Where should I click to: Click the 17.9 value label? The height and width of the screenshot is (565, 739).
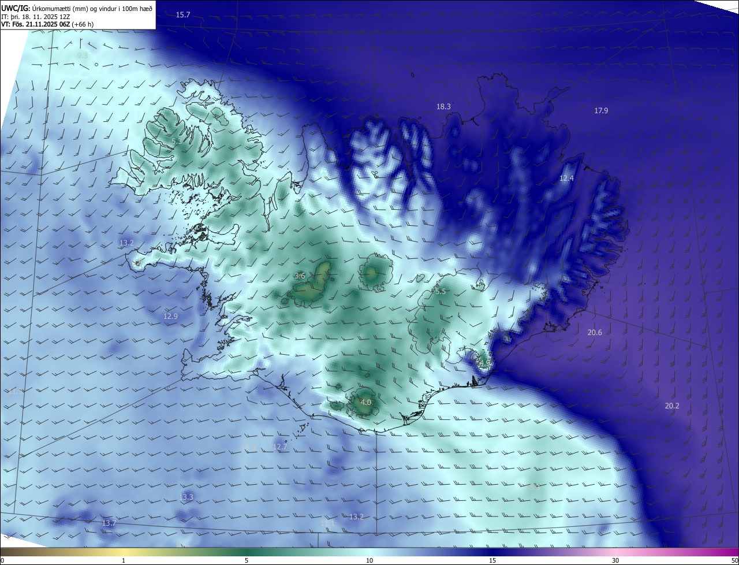pyautogui.click(x=601, y=110)
